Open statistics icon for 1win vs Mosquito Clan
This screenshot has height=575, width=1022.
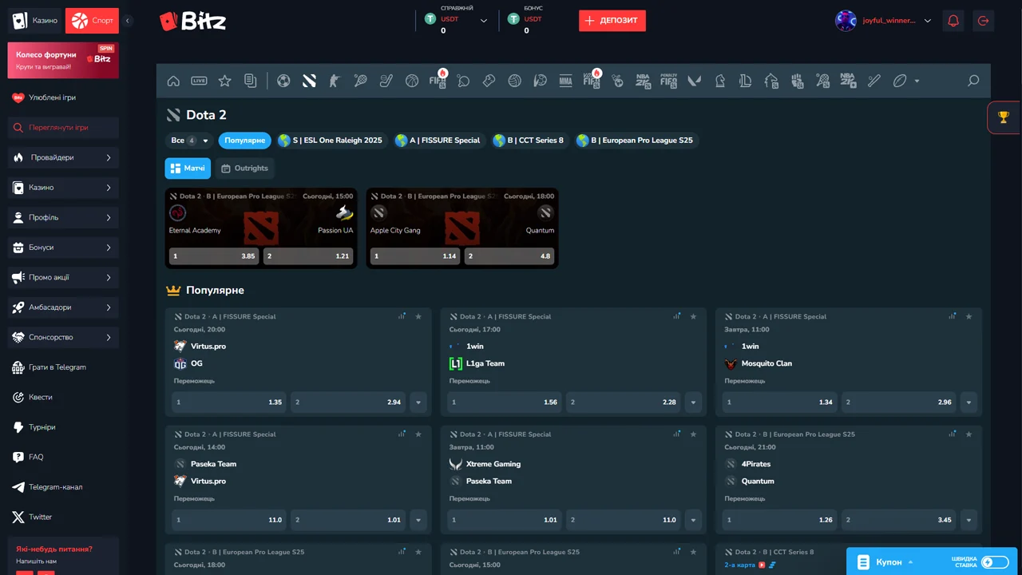pos(953,316)
